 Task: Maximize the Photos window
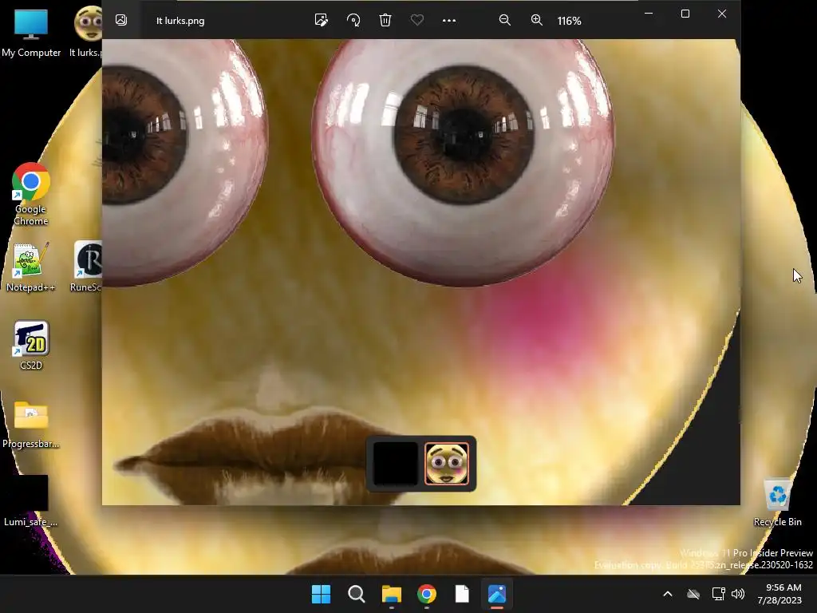tap(685, 14)
